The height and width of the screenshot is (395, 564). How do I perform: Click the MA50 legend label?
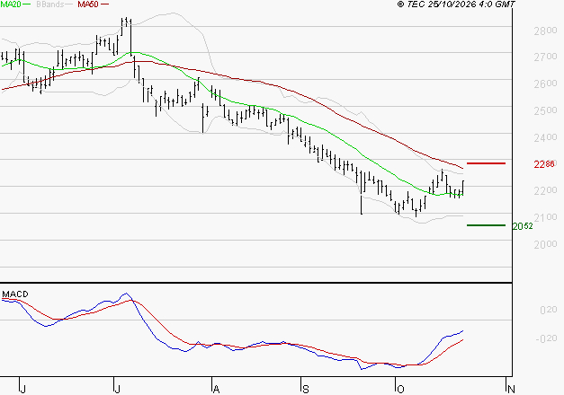(x=88, y=4)
